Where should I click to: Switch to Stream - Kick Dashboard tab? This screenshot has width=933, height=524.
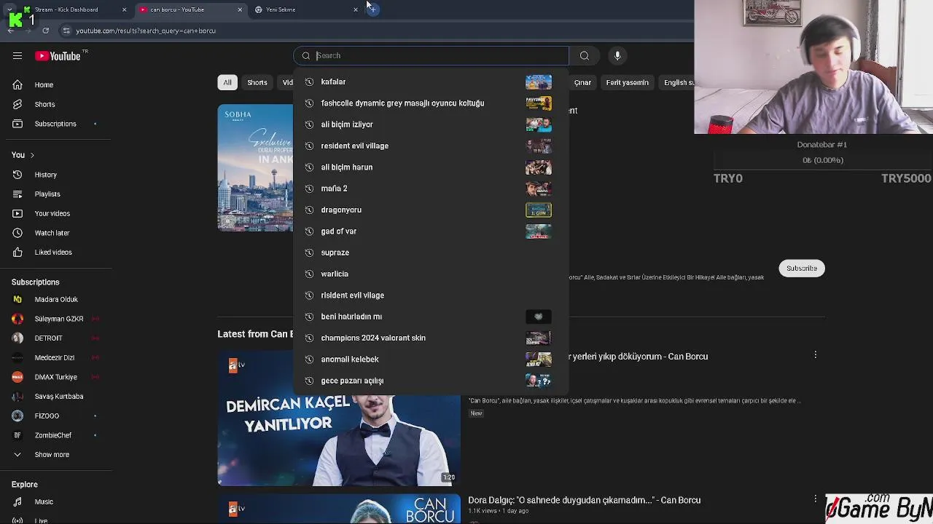[66, 9]
